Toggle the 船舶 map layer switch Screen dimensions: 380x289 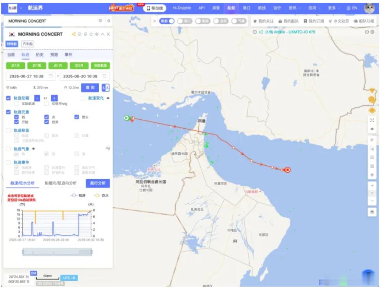167,21
